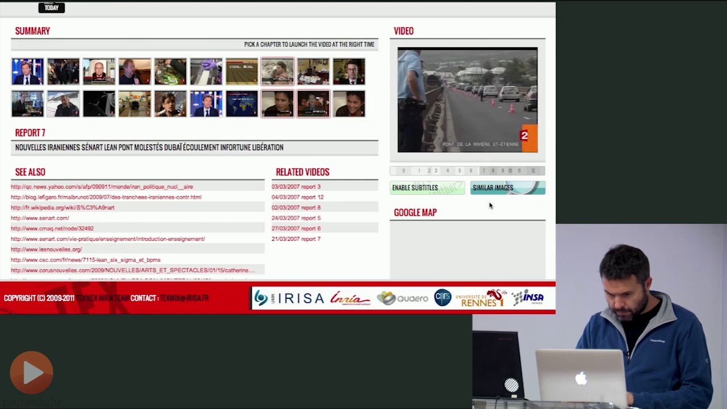Open the fr.wikipedia.org Sénart link
The width and height of the screenshot is (727, 409).
tap(62, 207)
